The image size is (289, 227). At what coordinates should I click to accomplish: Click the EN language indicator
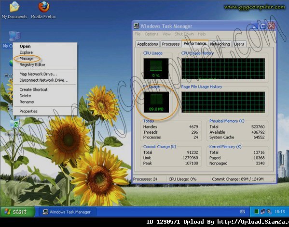click(x=243, y=212)
